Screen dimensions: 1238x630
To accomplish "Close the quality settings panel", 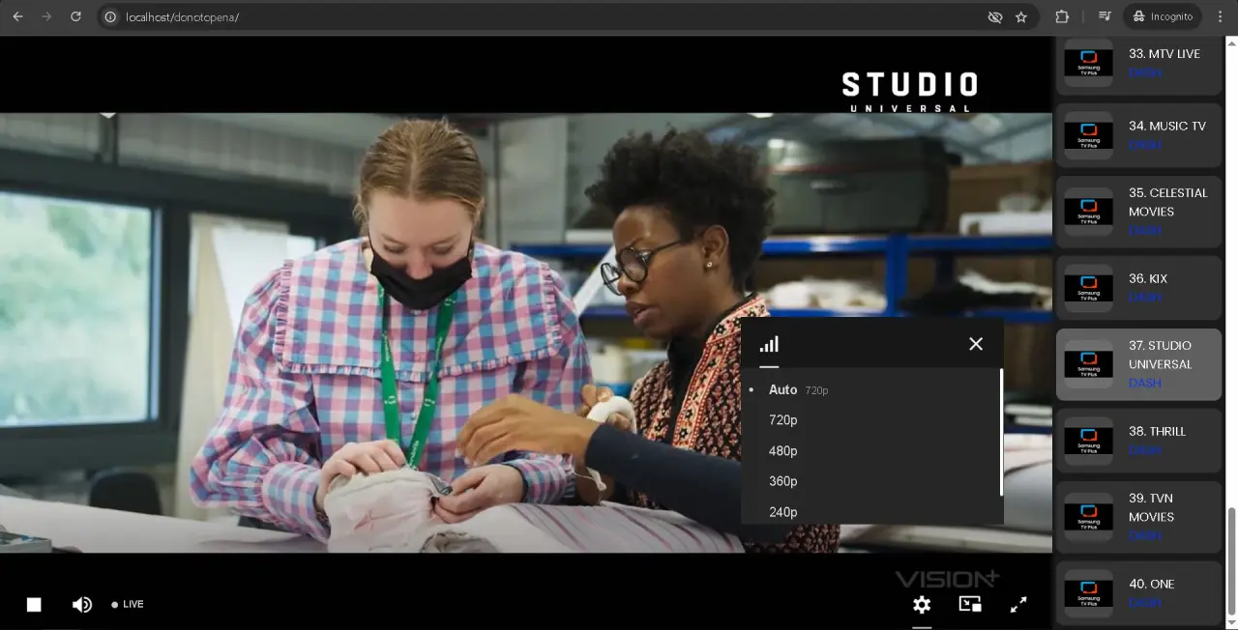I will (976, 344).
